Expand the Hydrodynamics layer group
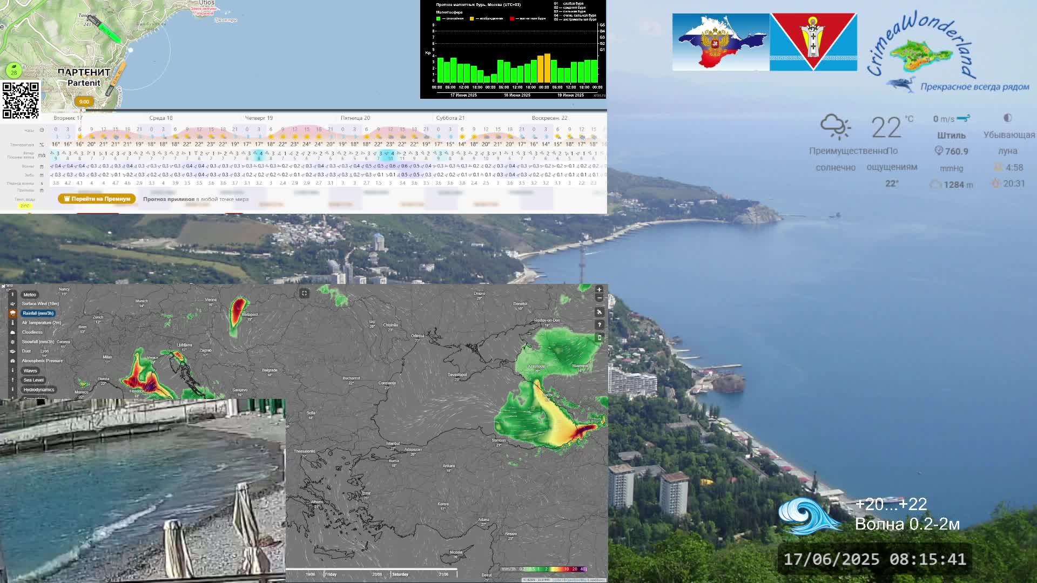This screenshot has height=583, width=1037. (x=39, y=390)
